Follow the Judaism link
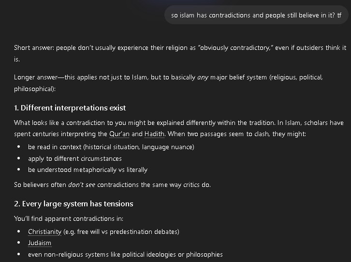 click(x=40, y=243)
